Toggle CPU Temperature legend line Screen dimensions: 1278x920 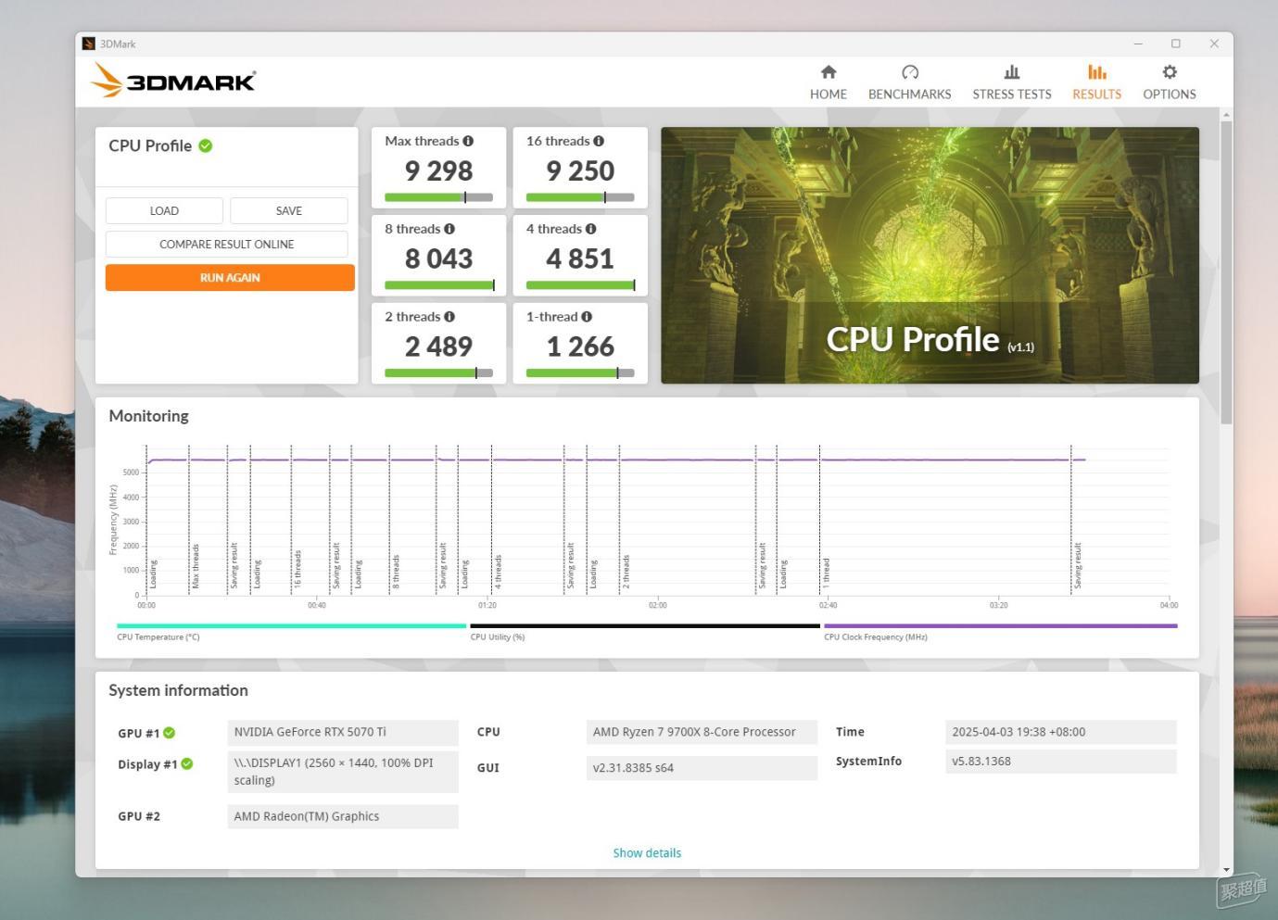pos(291,626)
